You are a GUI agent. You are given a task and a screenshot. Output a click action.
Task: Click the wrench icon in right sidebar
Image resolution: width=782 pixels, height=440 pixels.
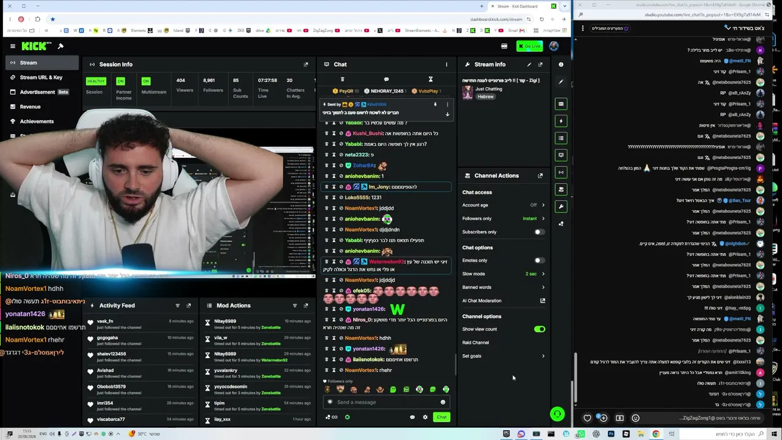561,207
